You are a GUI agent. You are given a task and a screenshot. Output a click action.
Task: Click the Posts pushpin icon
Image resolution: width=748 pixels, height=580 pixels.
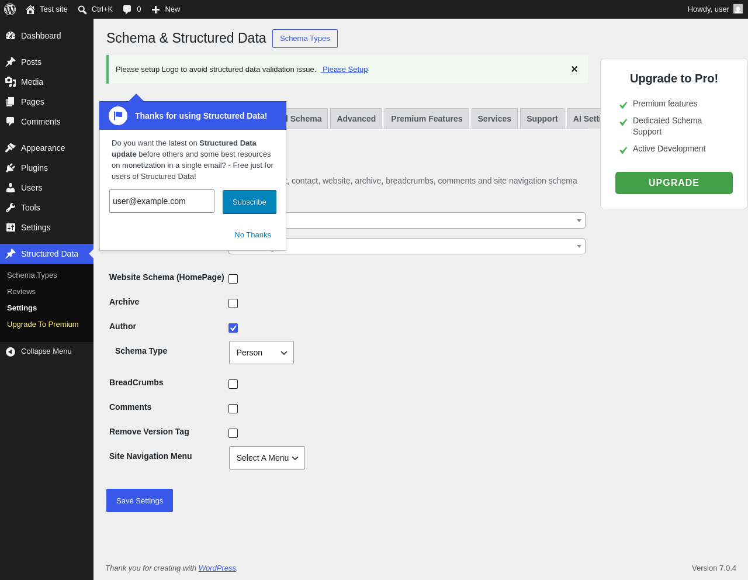click(11, 62)
